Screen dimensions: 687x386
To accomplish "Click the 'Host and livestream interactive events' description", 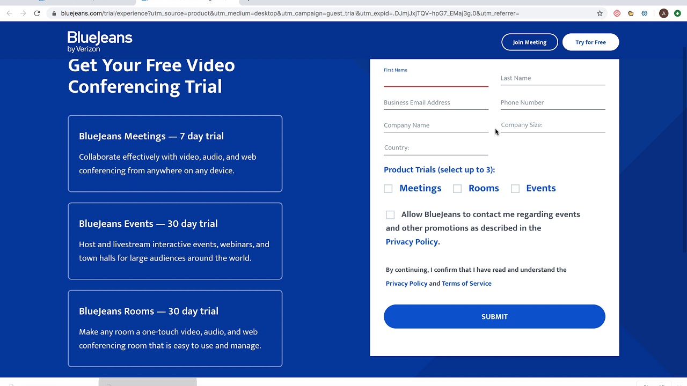I will [174, 251].
